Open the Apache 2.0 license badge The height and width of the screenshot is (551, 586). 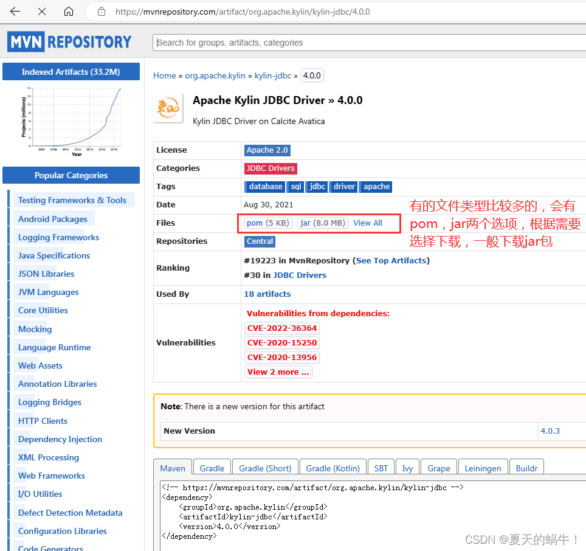(267, 150)
